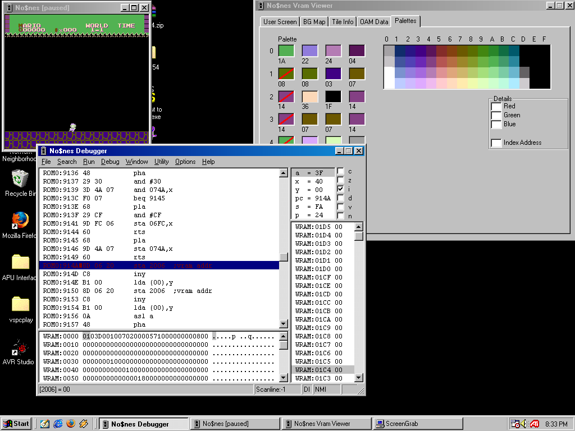
Task: Select palette 1 swatch labeled 03
Action: tap(334, 74)
